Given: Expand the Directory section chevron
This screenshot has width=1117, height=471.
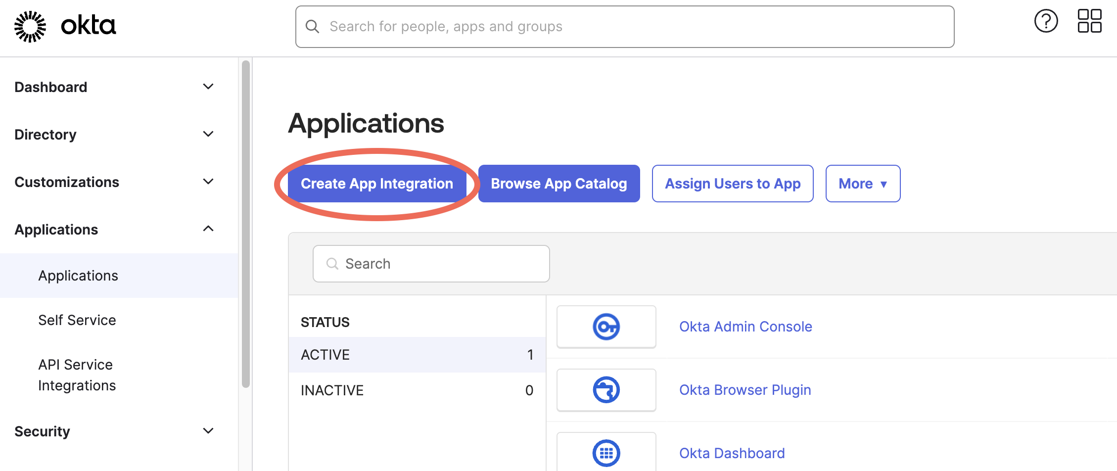Looking at the screenshot, I should coord(208,134).
